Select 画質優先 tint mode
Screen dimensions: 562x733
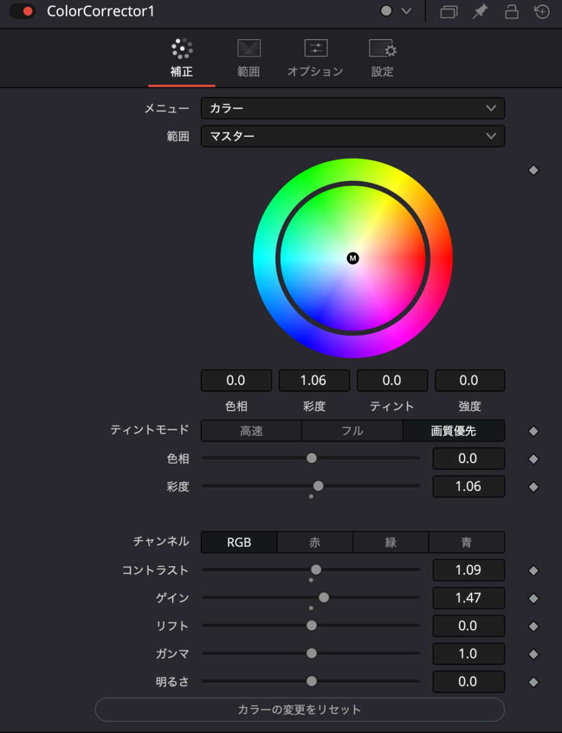(453, 431)
